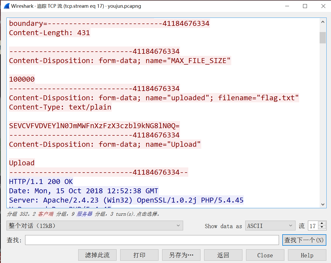Click the boundary= line at the top
The image size is (331, 263).
coord(109,24)
